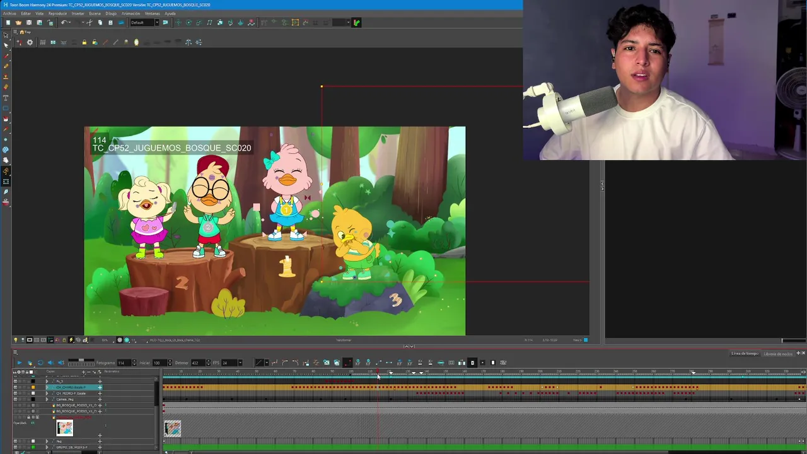807x454 pixels.
Task: Toggle visibility of GRUPO_DE_HOJAS-P layer
Action: (x=15, y=447)
